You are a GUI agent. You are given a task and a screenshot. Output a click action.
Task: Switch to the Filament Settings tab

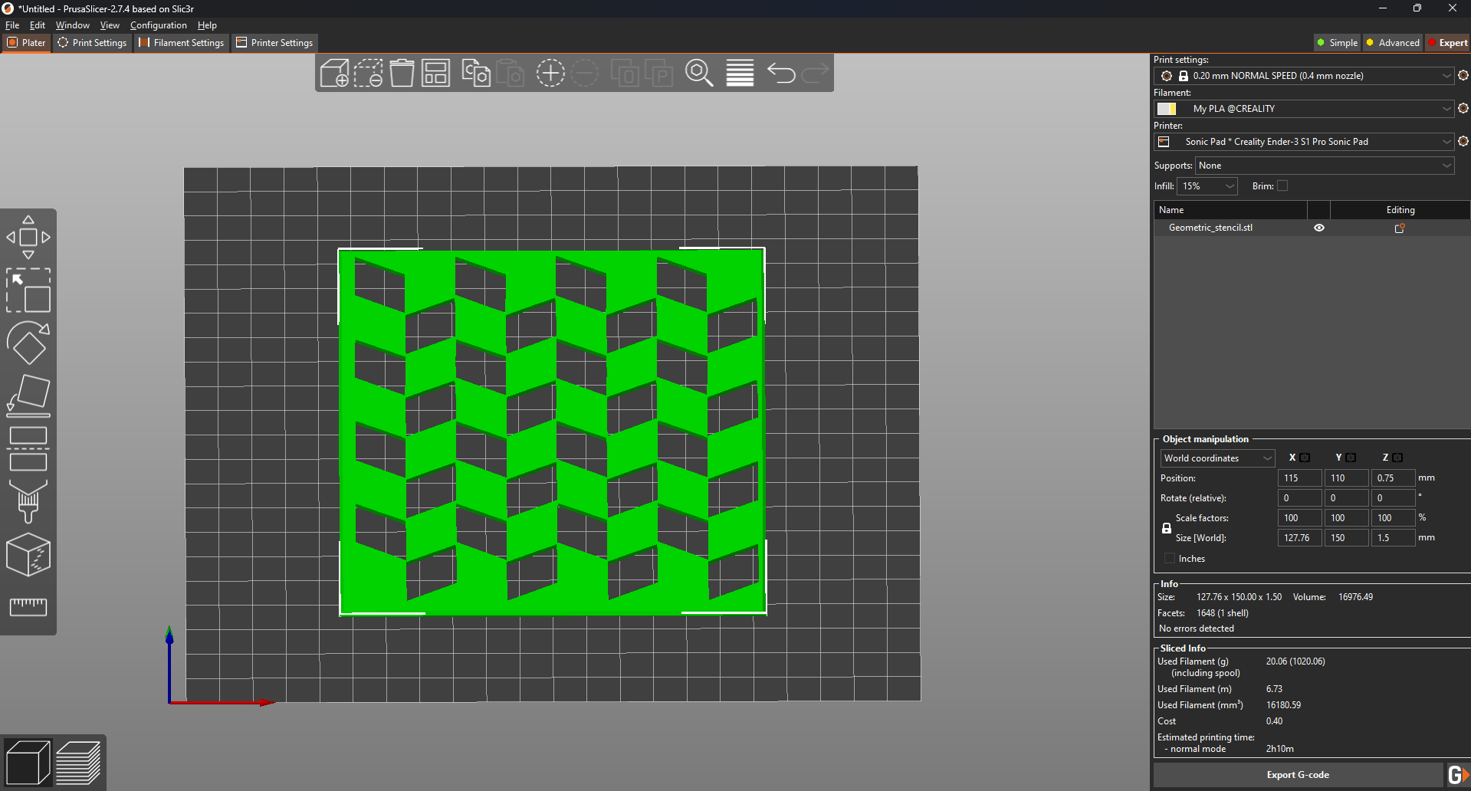182,43
